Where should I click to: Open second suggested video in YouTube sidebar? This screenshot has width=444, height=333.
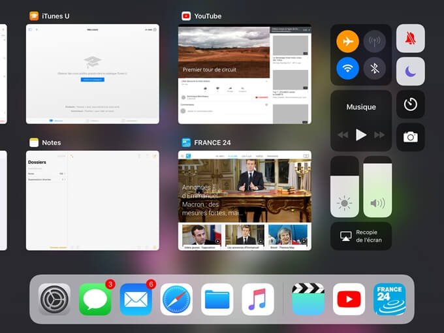tap(291, 80)
